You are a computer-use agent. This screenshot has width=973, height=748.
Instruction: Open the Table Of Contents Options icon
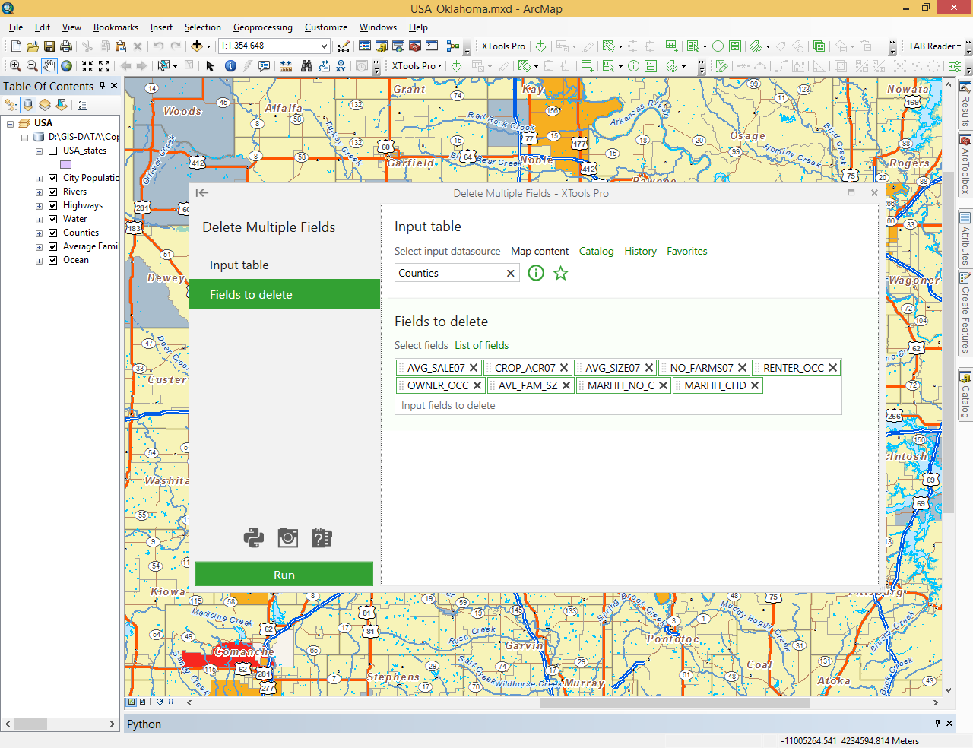pyautogui.click(x=83, y=105)
